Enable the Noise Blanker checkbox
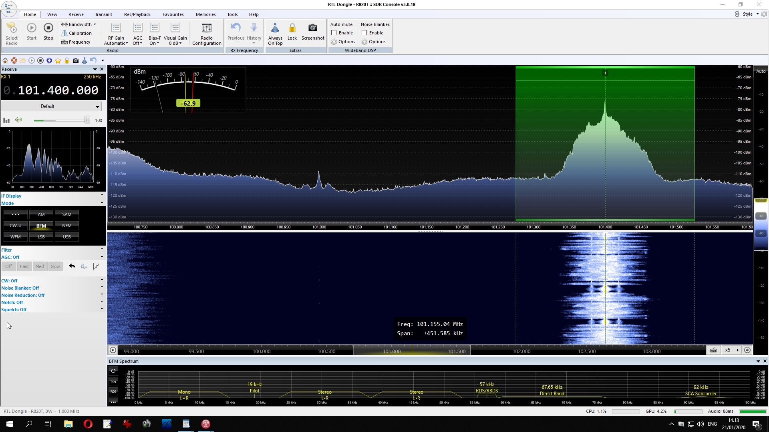Viewport: 769px width, 432px height. click(x=364, y=33)
